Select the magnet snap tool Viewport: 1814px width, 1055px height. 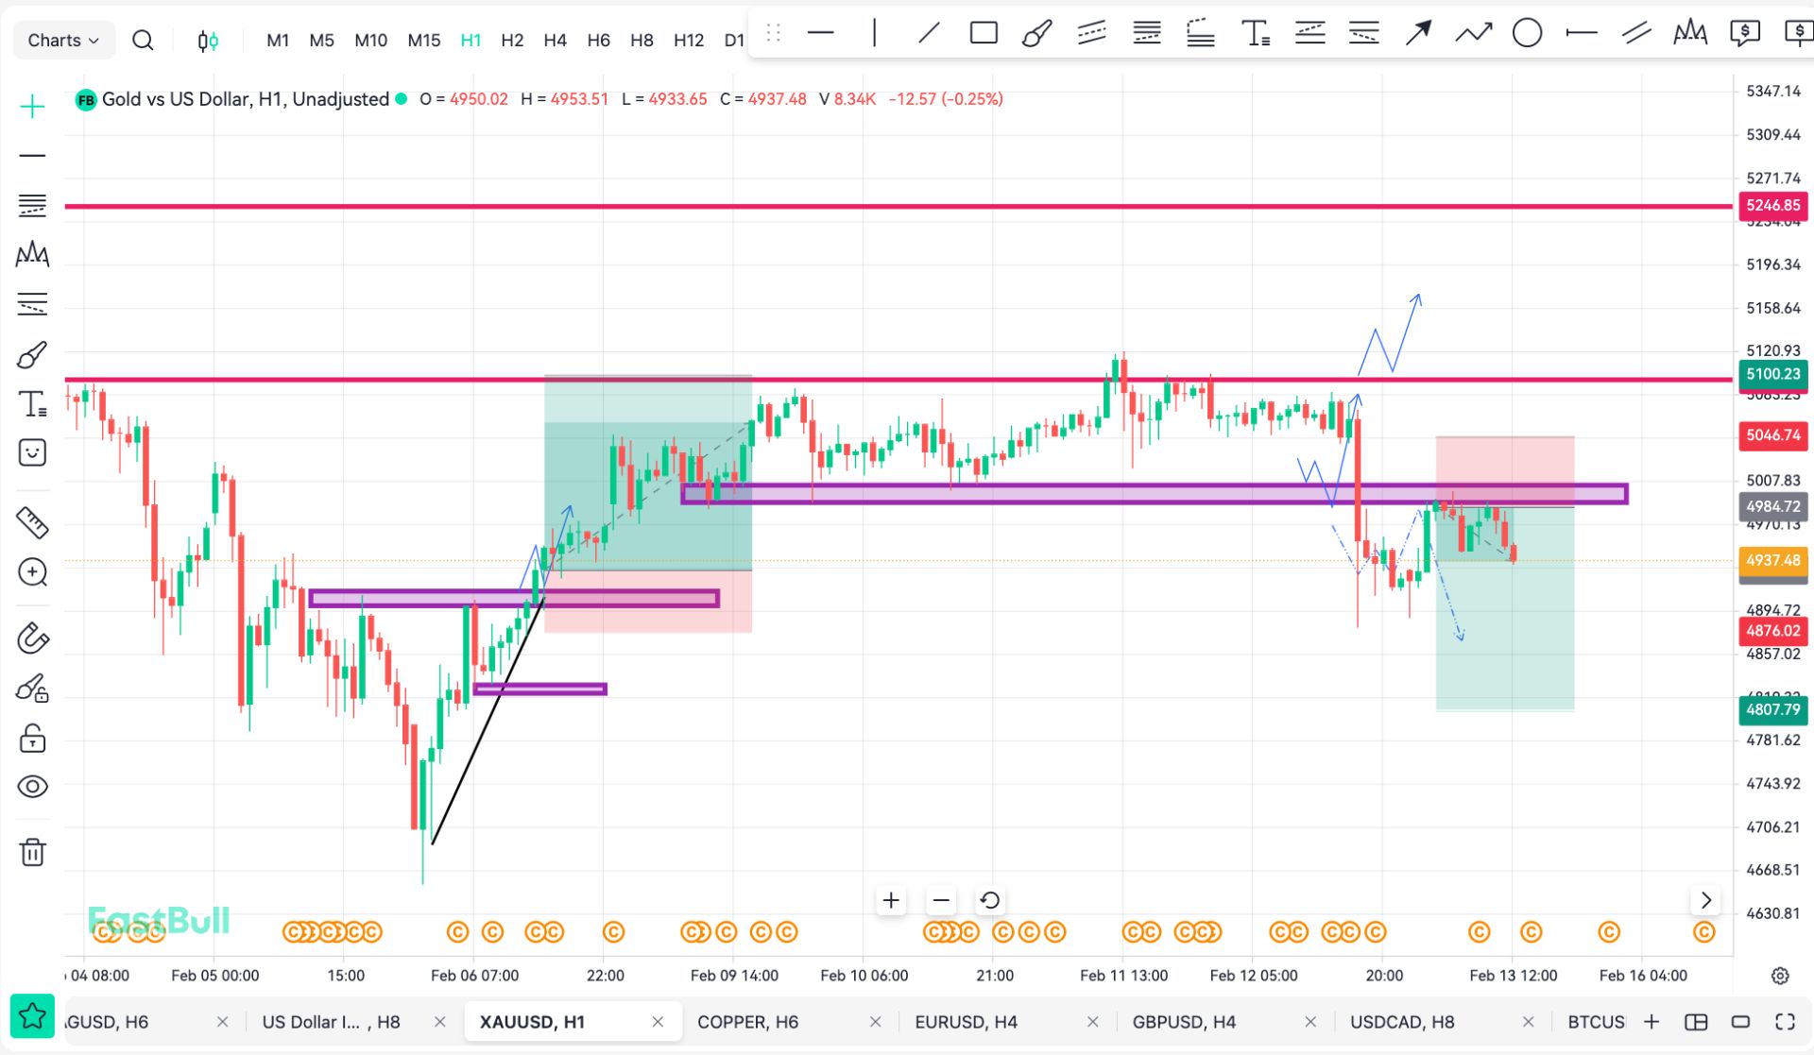point(32,638)
